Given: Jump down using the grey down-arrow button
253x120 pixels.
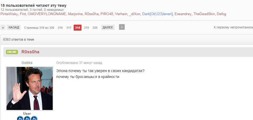Looking at the screenshot, I should point(122,27).
